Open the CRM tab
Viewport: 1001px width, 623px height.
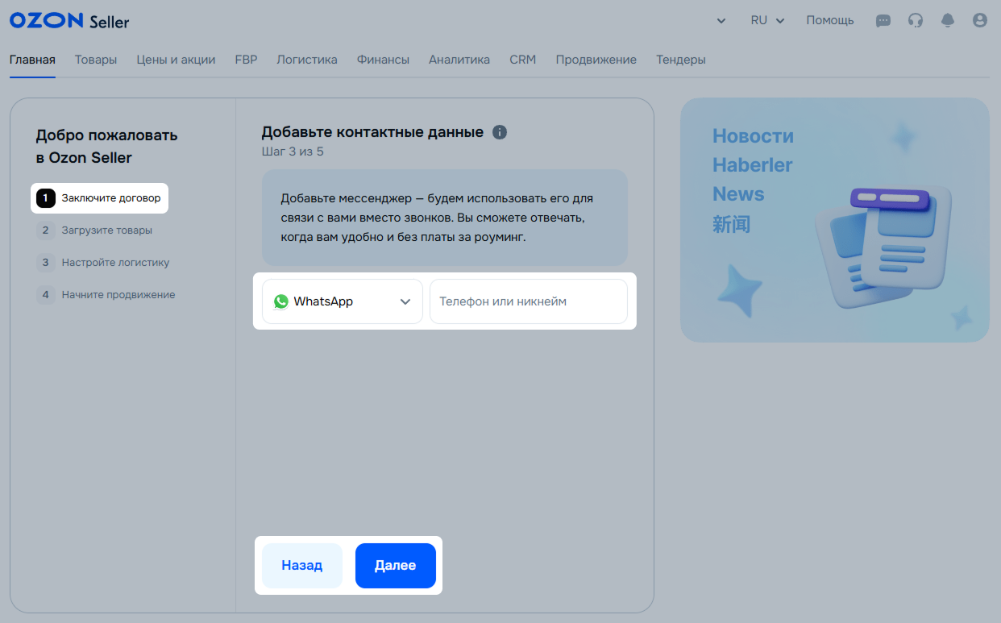tap(522, 60)
